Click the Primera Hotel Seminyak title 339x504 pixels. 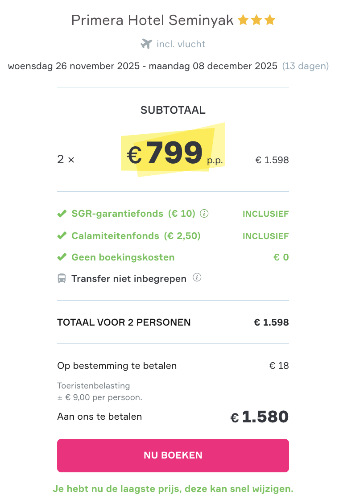pyautogui.click(x=152, y=21)
